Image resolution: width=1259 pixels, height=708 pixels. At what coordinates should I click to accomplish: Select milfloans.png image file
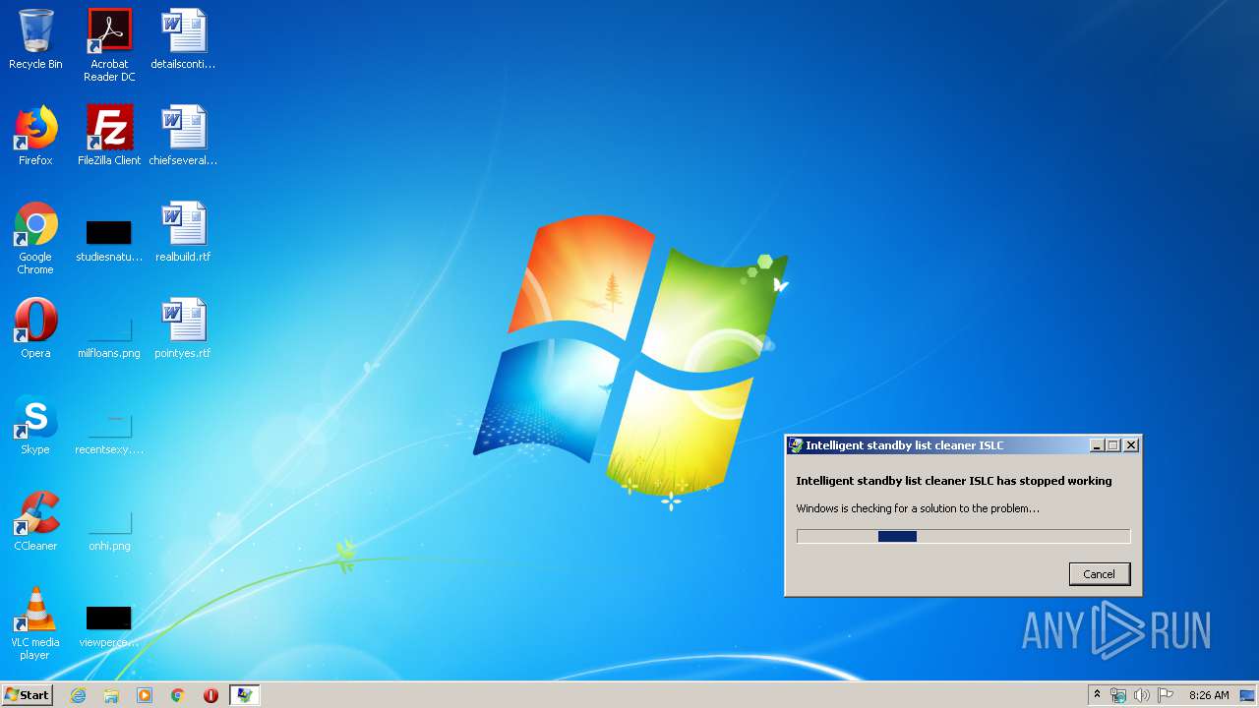pos(109,336)
